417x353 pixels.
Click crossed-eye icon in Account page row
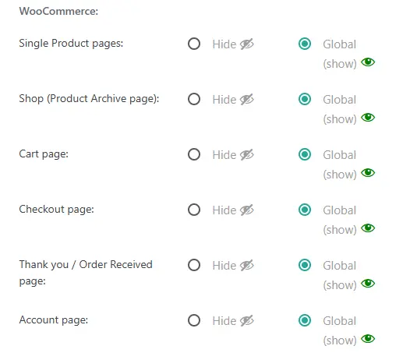coord(247,320)
